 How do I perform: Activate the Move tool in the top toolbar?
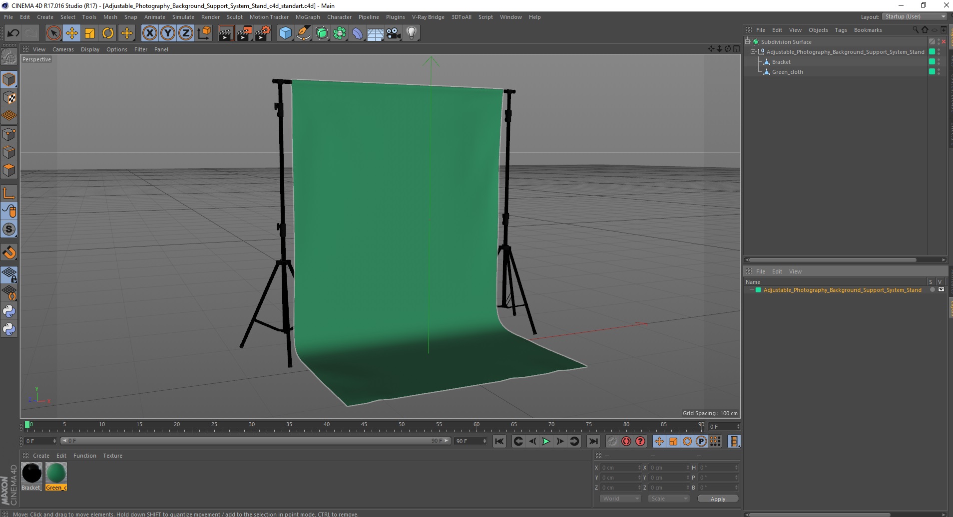coord(71,33)
